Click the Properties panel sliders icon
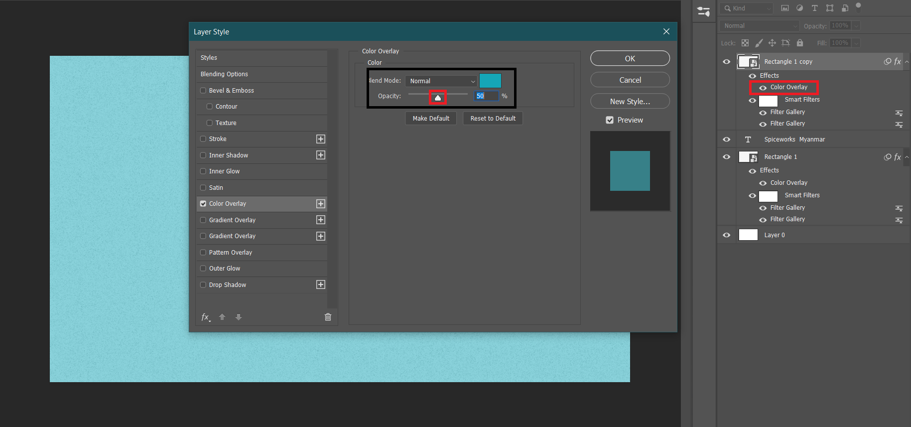This screenshot has width=911, height=427. click(703, 11)
